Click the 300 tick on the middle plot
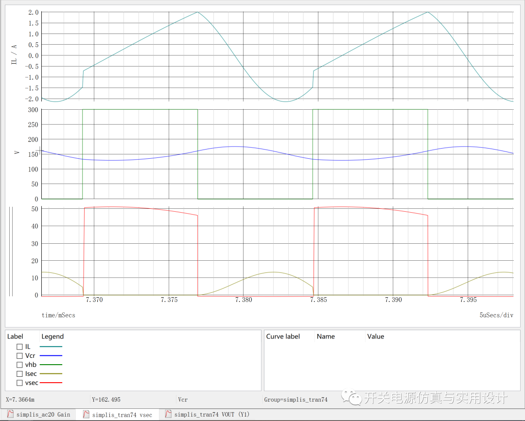525x421 pixels. click(33, 110)
